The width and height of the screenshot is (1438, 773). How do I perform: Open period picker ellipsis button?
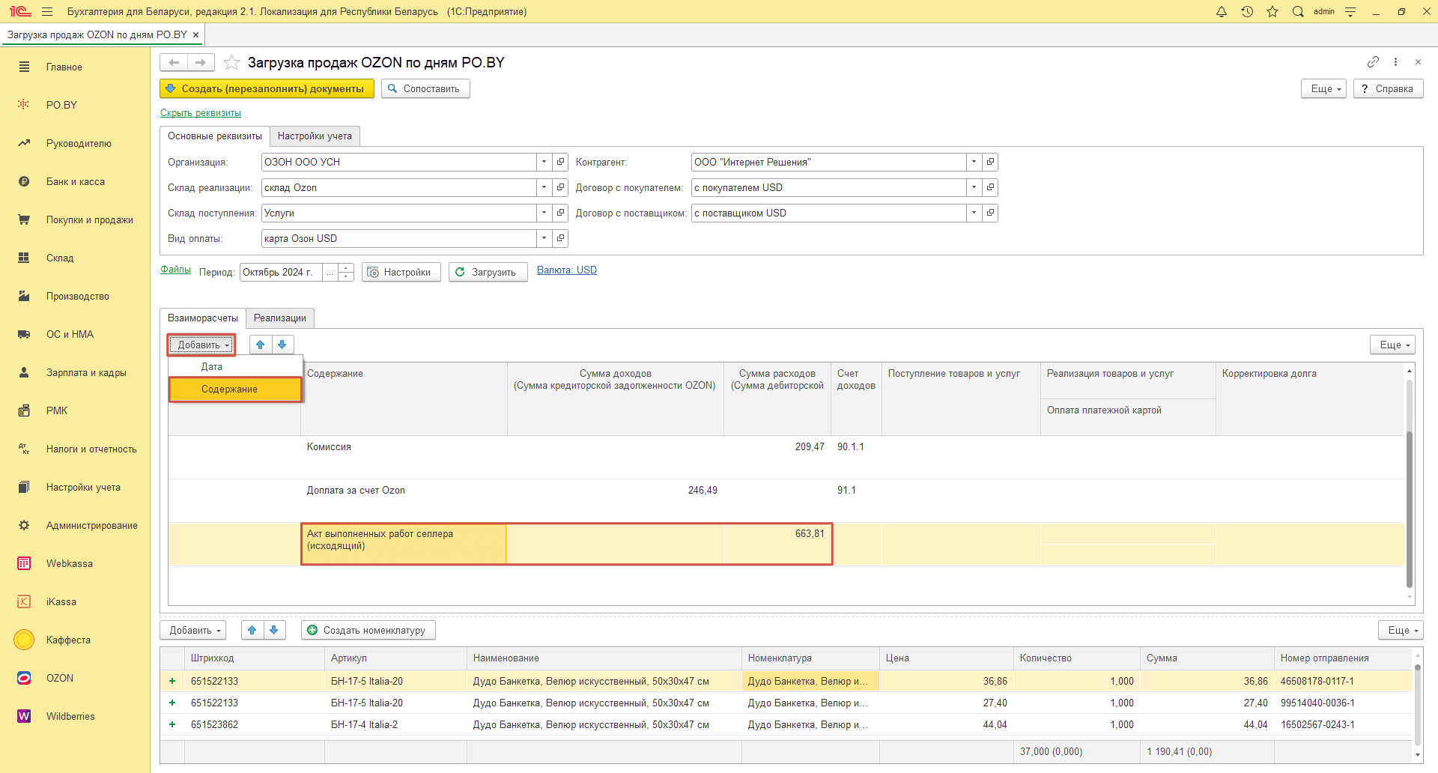(330, 272)
